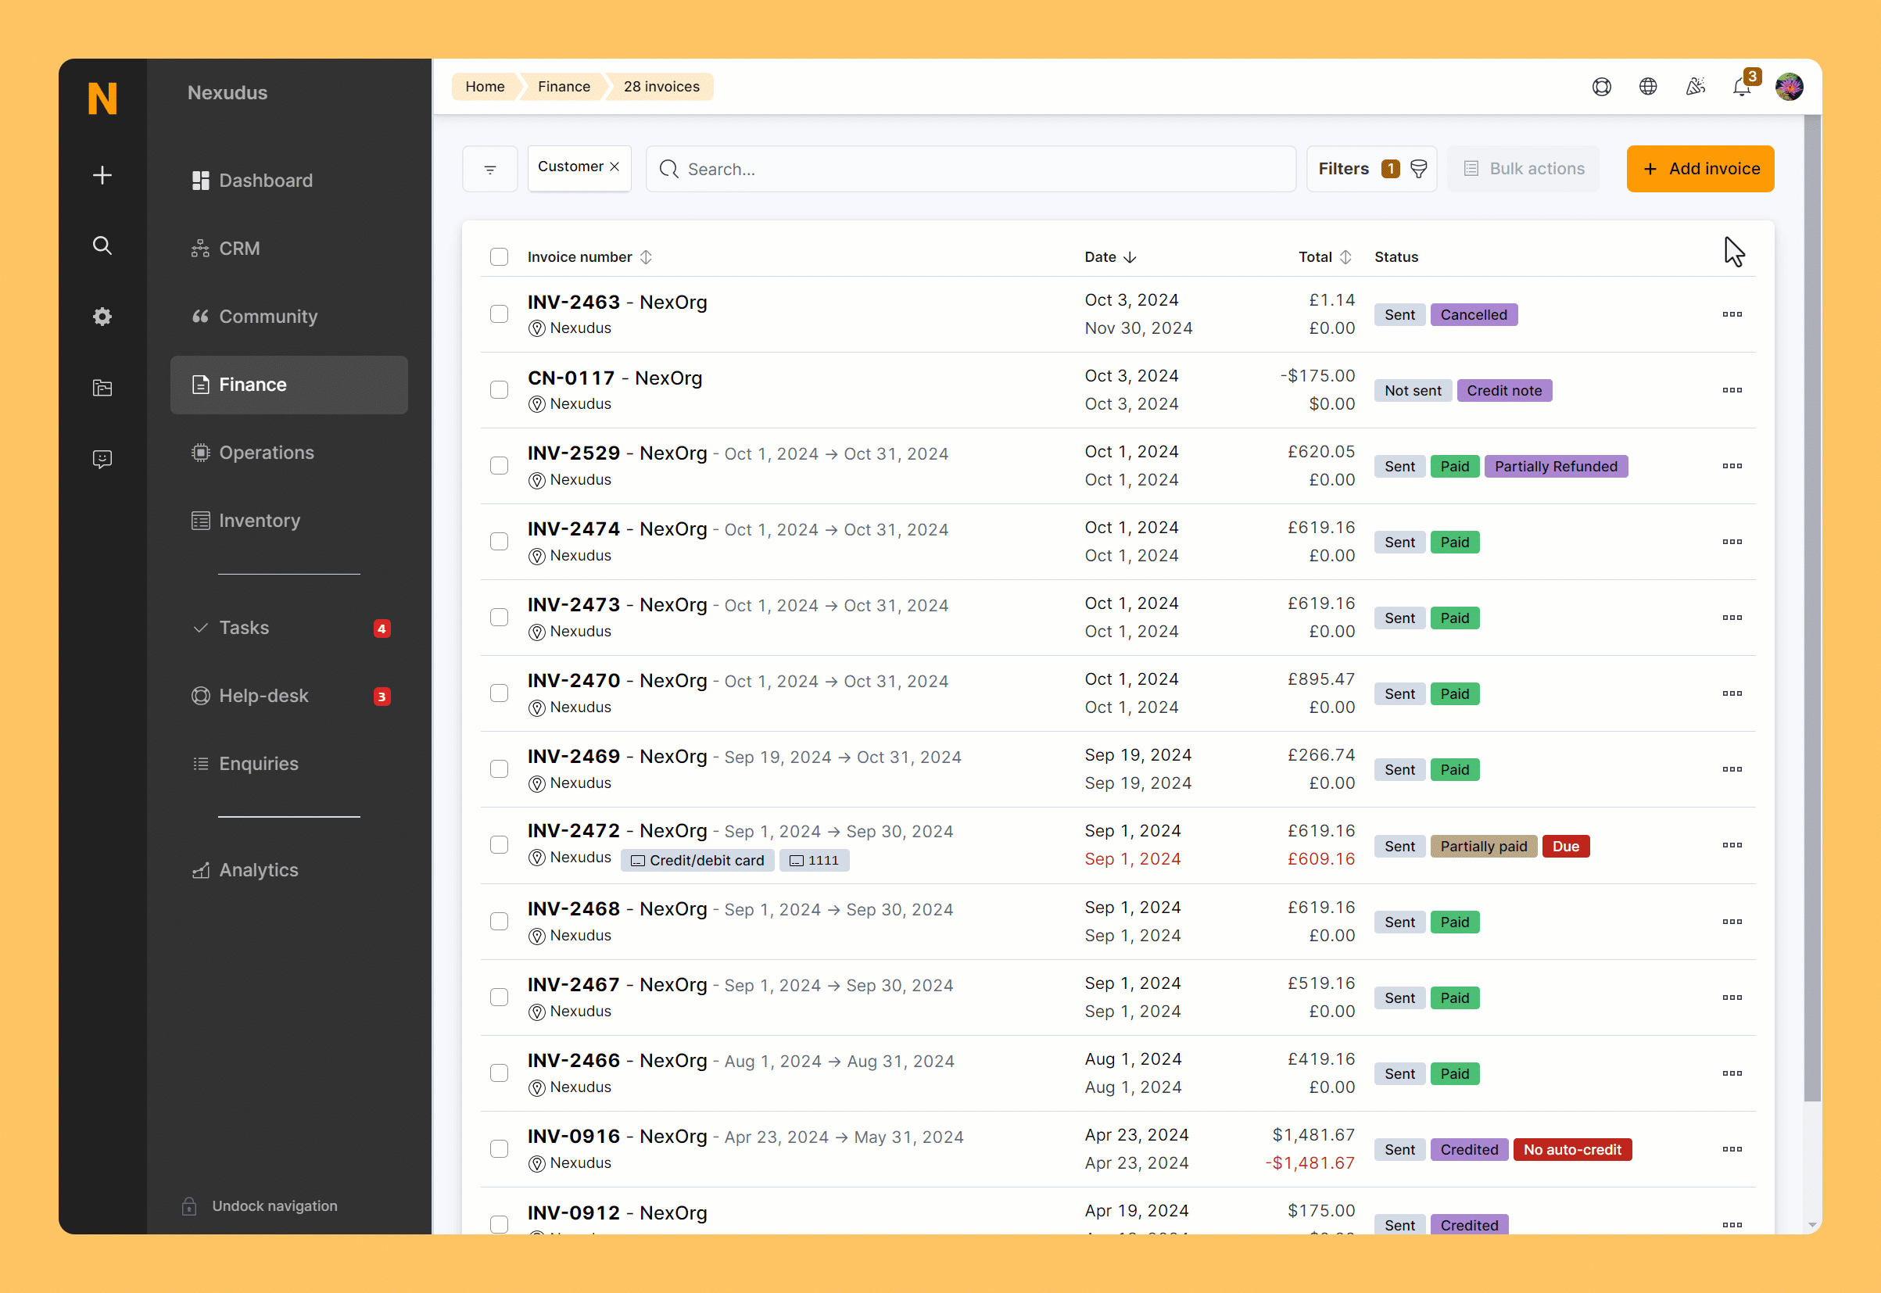This screenshot has height=1293, width=1881.
Task: Click the Credit/debit card tag on INV-2472
Action: [x=697, y=861]
